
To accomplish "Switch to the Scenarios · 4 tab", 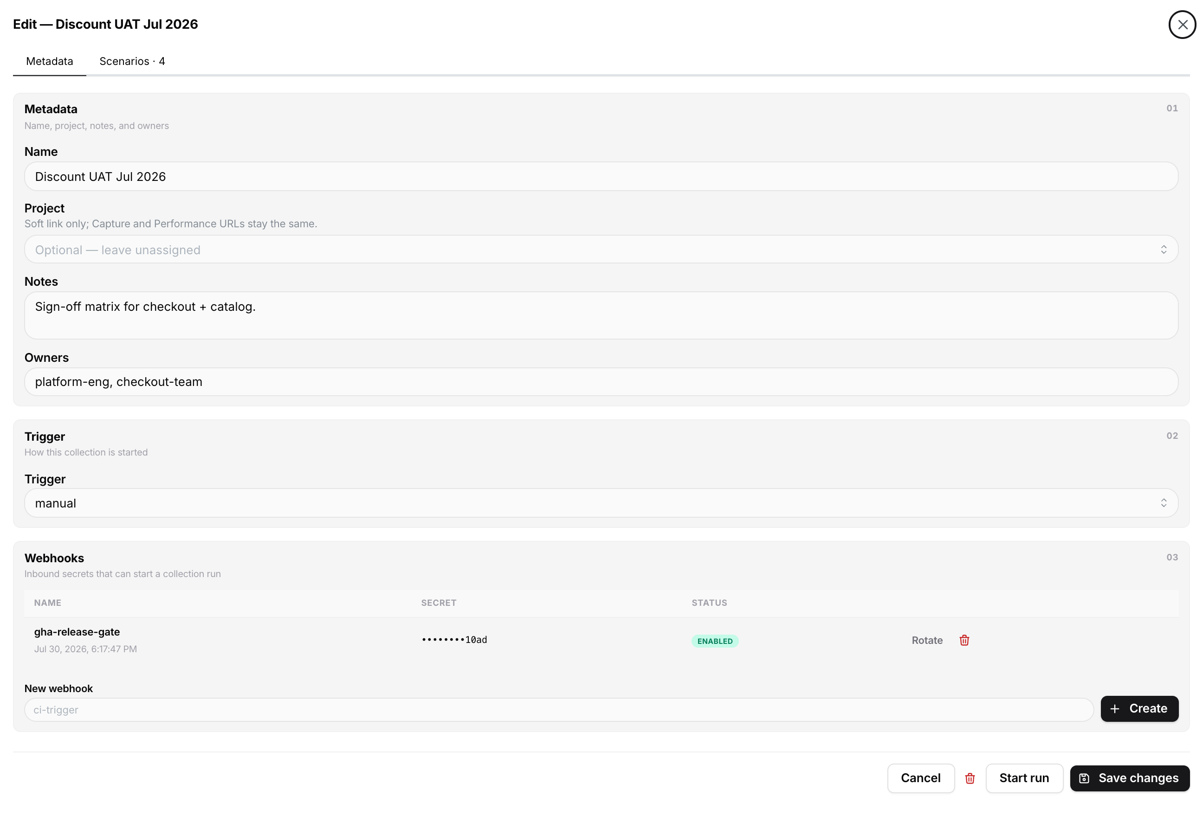I will [x=132, y=61].
